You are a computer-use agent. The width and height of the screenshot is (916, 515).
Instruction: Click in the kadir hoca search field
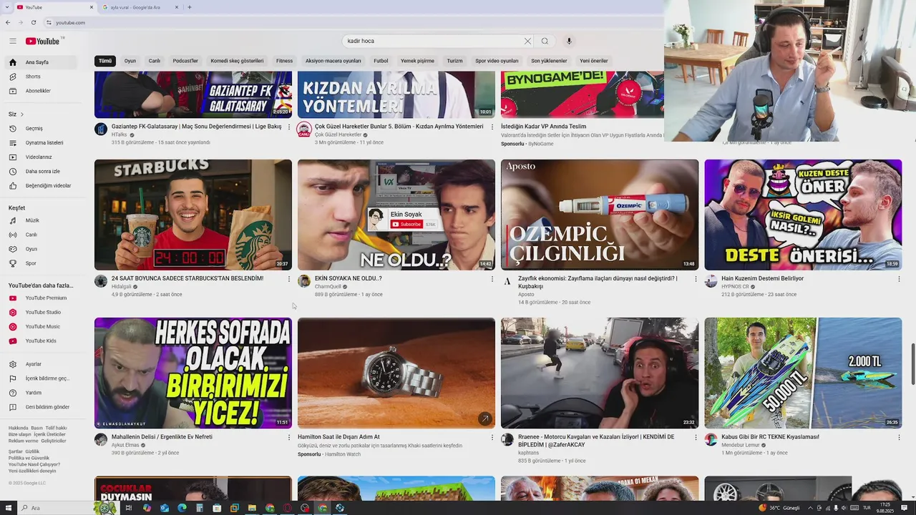click(x=433, y=41)
